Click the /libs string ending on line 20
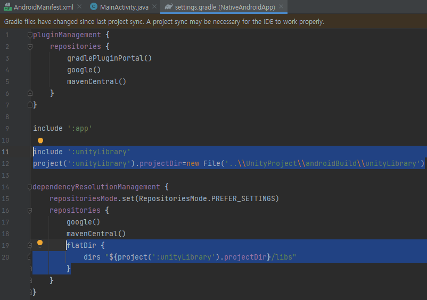The height and width of the screenshot is (300, 427). pos(283,257)
